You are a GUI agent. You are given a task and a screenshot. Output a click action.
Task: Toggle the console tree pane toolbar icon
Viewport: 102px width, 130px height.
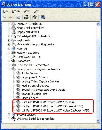point(19,17)
